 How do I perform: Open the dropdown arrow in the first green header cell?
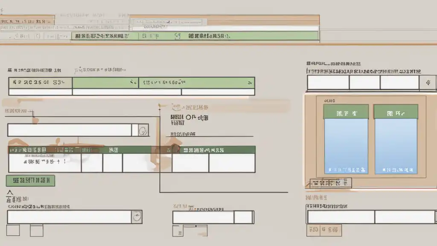[x=133, y=81]
